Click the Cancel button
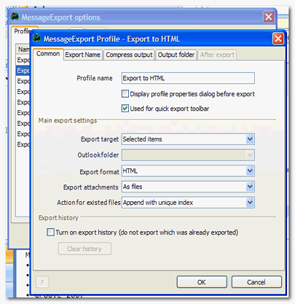This screenshot has height=304, width=295. point(256,282)
